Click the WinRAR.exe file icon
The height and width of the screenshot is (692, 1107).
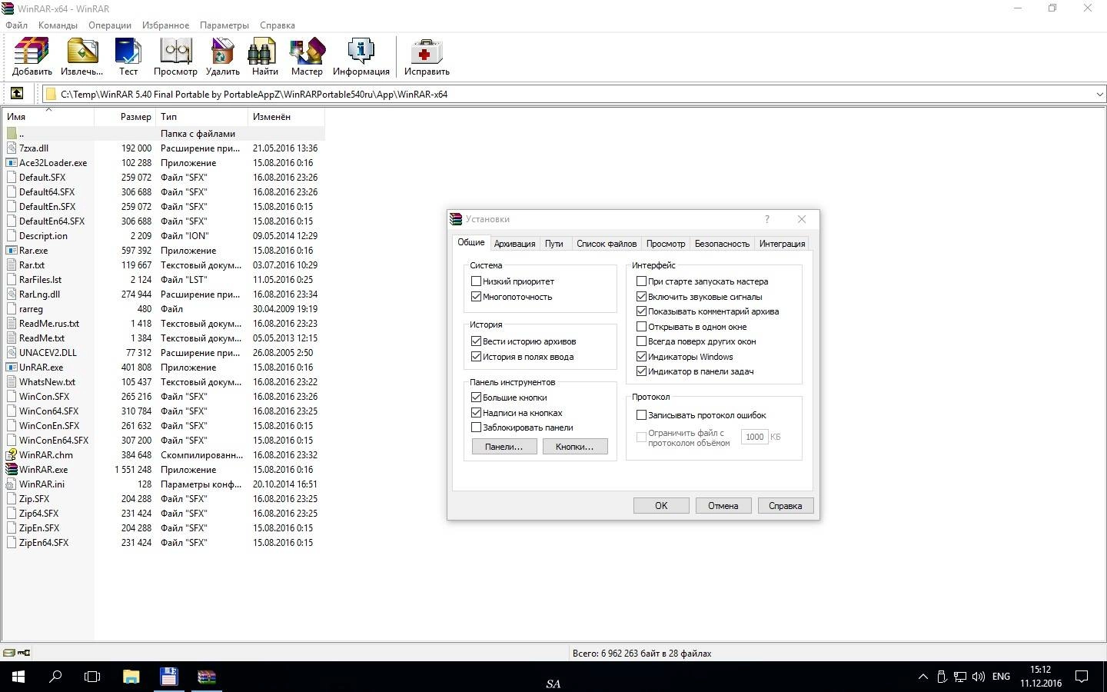pos(12,469)
